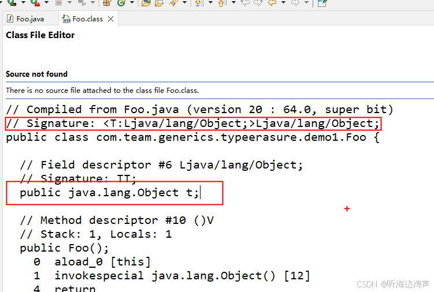Click the class file icon on Foo.class tab
The image size is (434, 292).
(x=66, y=19)
